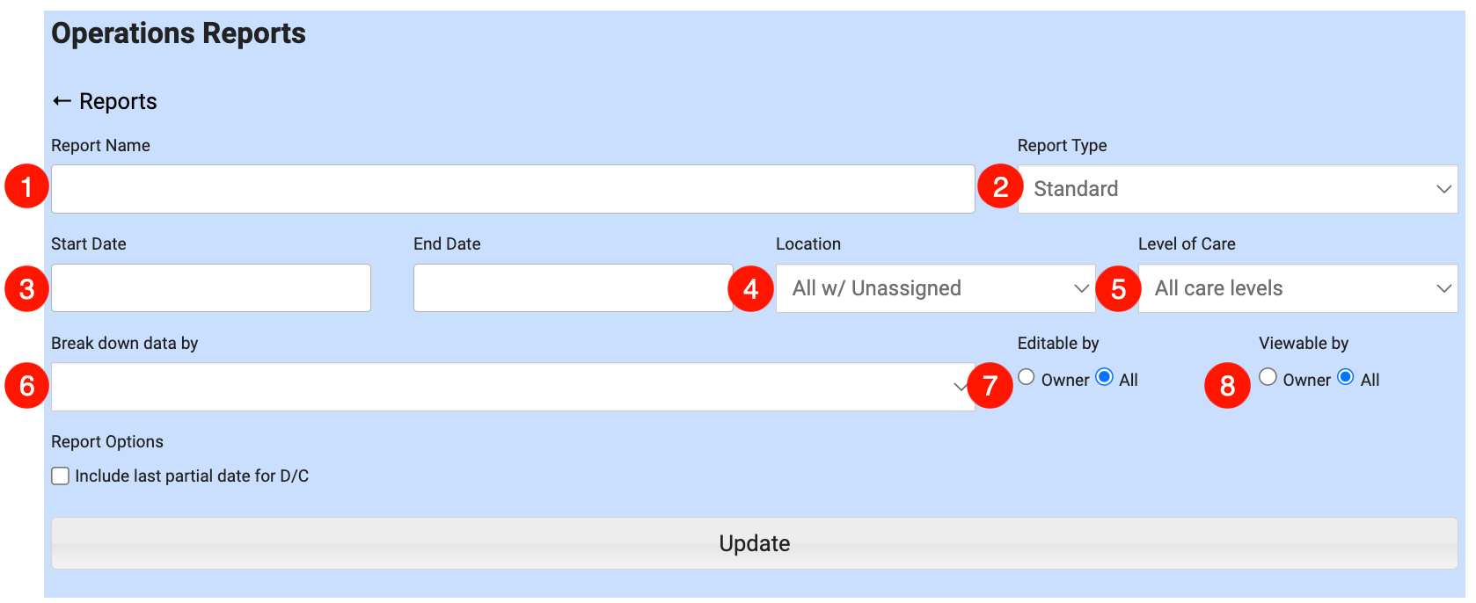1476x603 pixels.
Task: Click red marker number 6
Action: 26,385
